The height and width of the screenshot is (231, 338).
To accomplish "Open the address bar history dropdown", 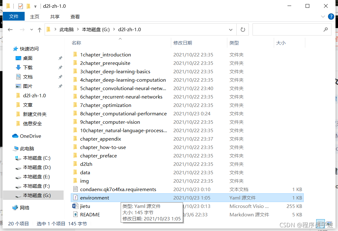I will pos(230,29).
